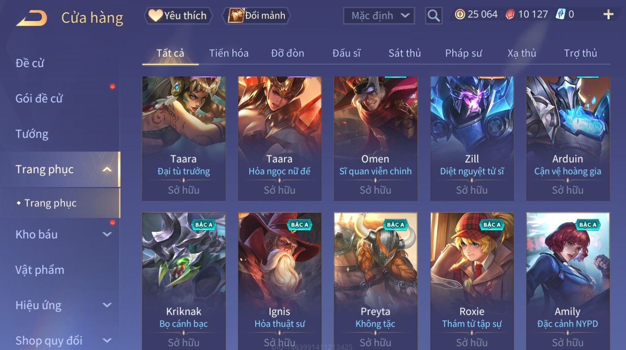This screenshot has width=626, height=350.
Task: Collapse the Trang phục sidebar section
Action: [x=107, y=169]
